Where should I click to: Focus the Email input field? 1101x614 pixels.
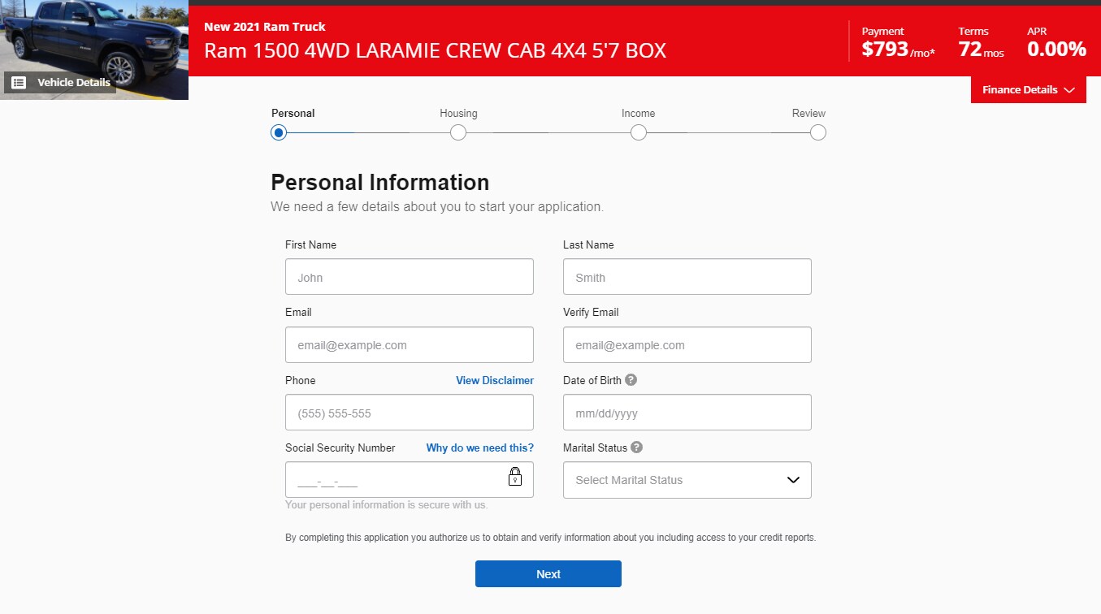[x=410, y=345]
